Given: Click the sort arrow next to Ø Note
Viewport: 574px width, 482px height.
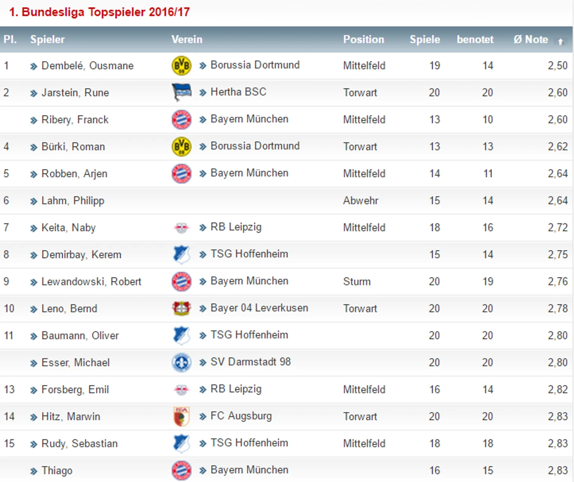Looking at the screenshot, I should (x=561, y=41).
